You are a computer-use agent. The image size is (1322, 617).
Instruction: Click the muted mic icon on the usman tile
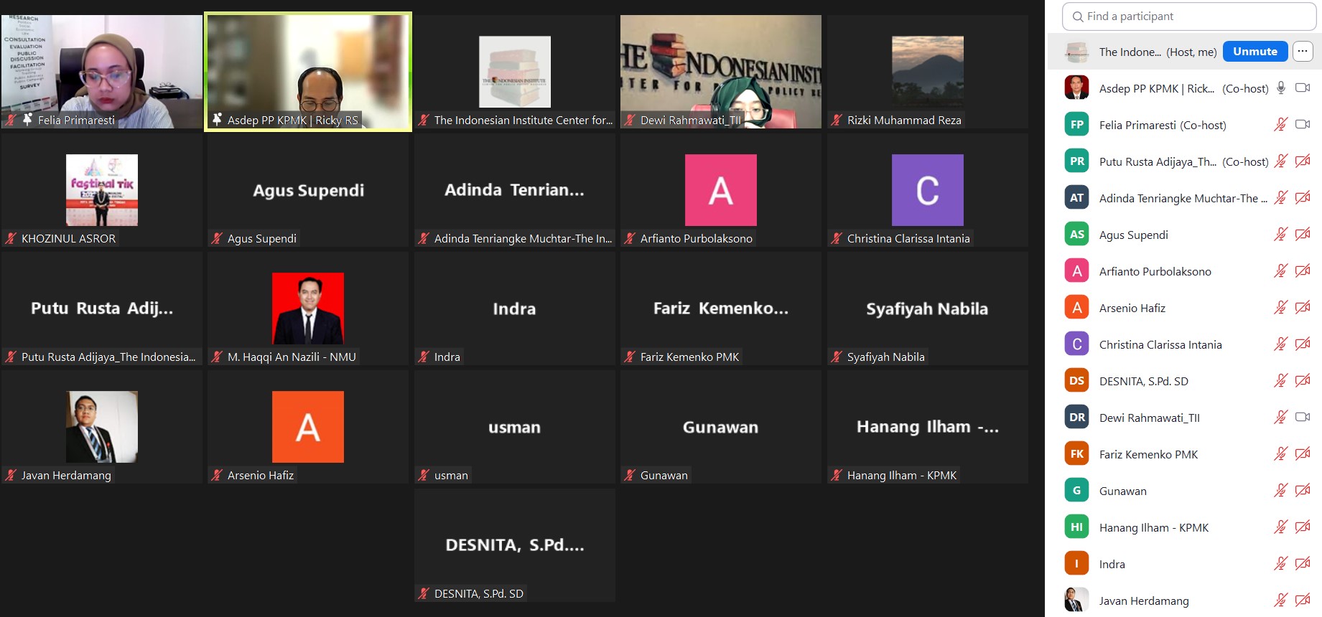(x=424, y=475)
